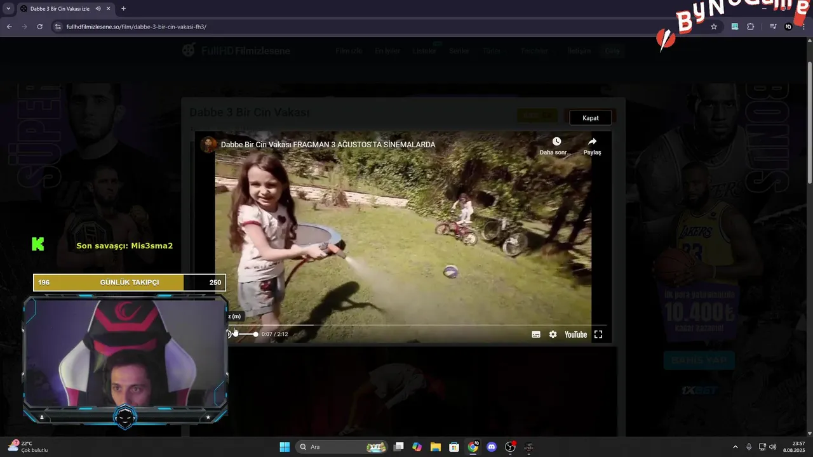The image size is (813, 457).
Task: Click the microphone tray icon
Action: (749, 447)
